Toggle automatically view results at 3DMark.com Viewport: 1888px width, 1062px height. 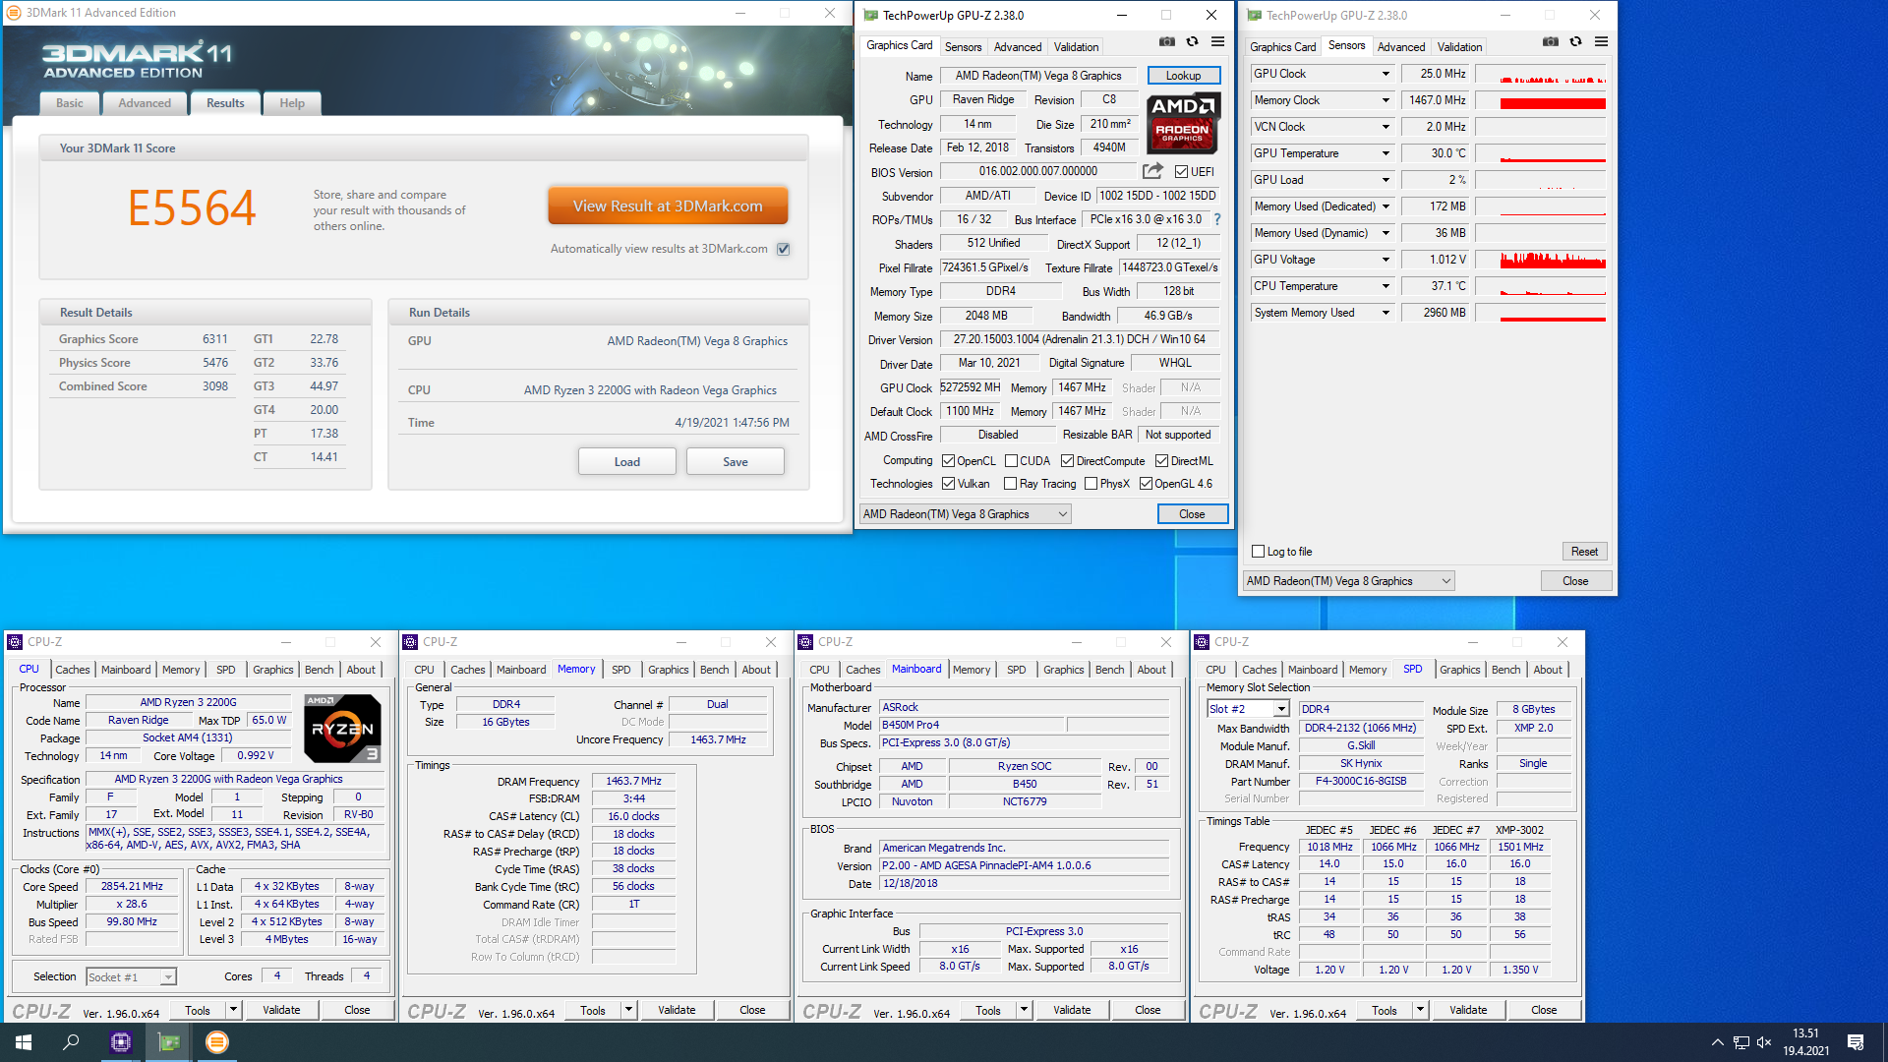coord(784,249)
